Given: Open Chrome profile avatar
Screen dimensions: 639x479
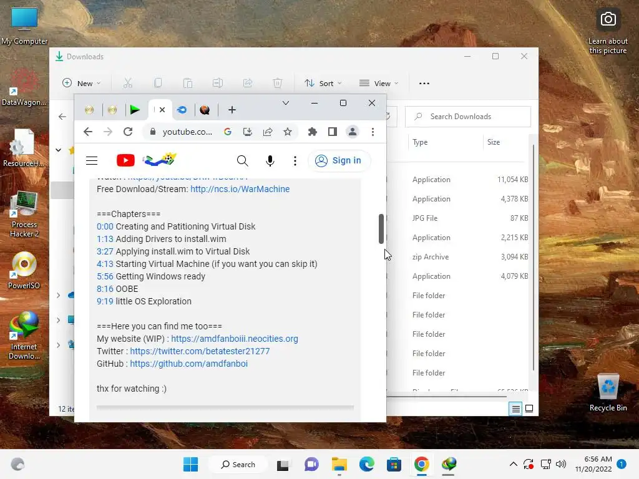Looking at the screenshot, I should [353, 132].
